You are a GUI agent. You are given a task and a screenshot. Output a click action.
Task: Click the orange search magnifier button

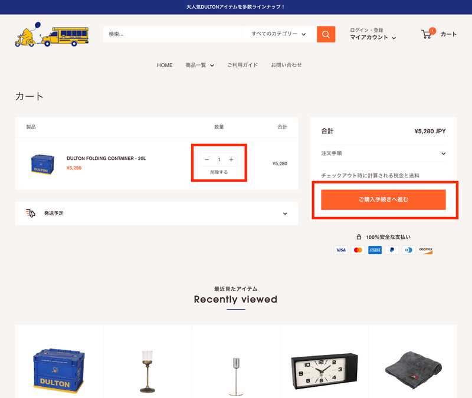pyautogui.click(x=326, y=34)
